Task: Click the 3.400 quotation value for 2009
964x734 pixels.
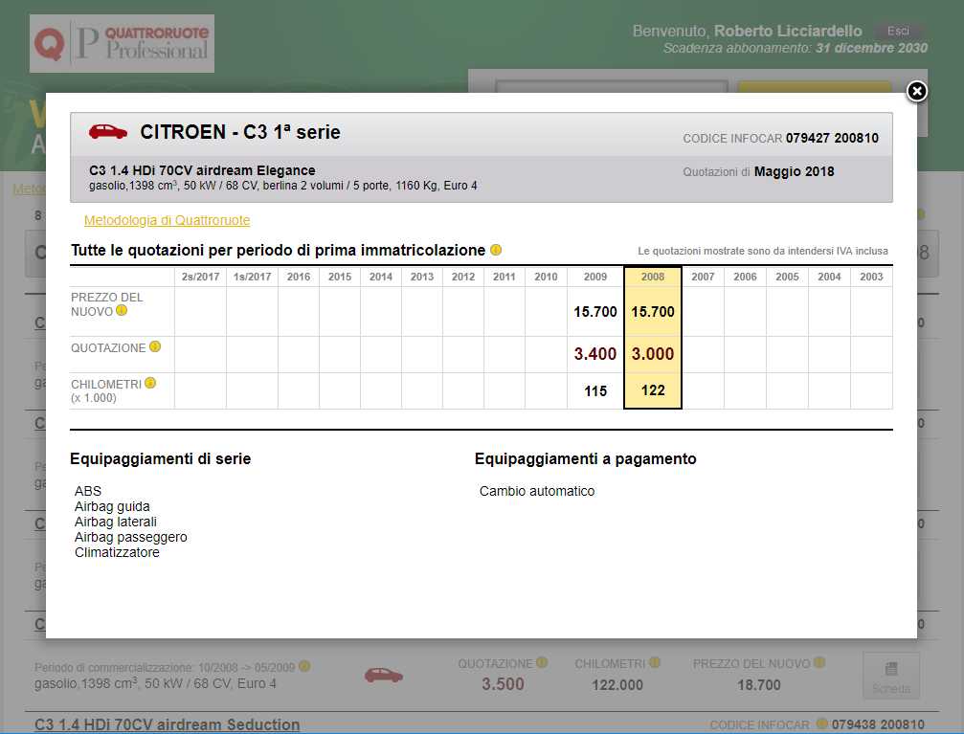Action: [x=595, y=354]
